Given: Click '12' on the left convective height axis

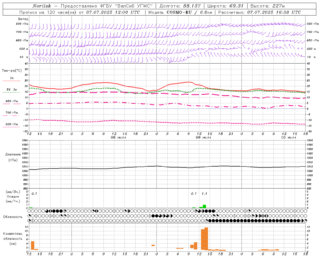Looking at the screenshot, I should [26, 227].
